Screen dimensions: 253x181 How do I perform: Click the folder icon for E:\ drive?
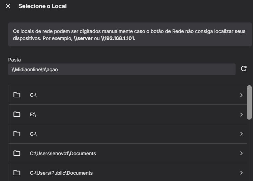click(x=17, y=115)
